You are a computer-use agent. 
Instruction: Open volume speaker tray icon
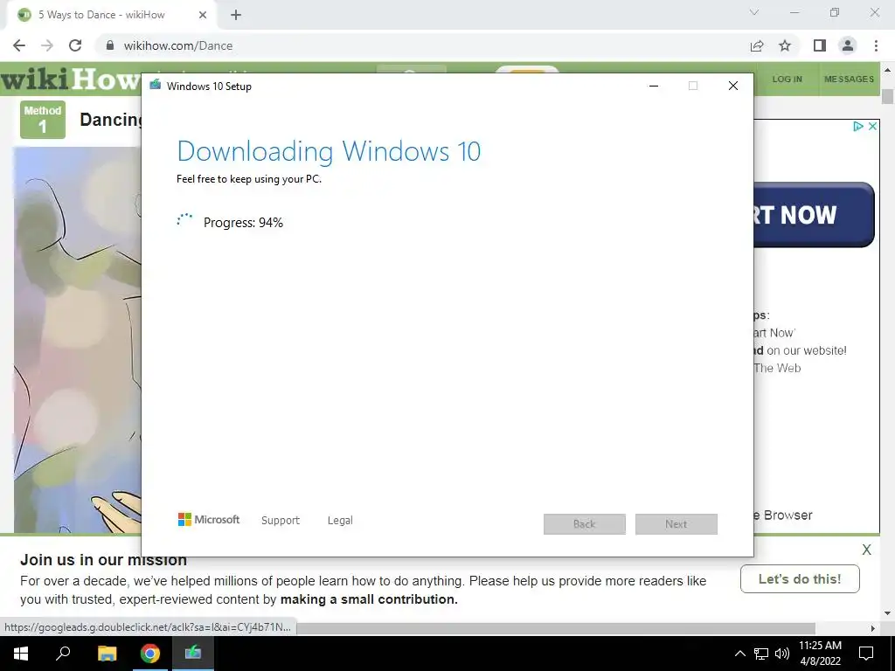pyautogui.click(x=782, y=654)
